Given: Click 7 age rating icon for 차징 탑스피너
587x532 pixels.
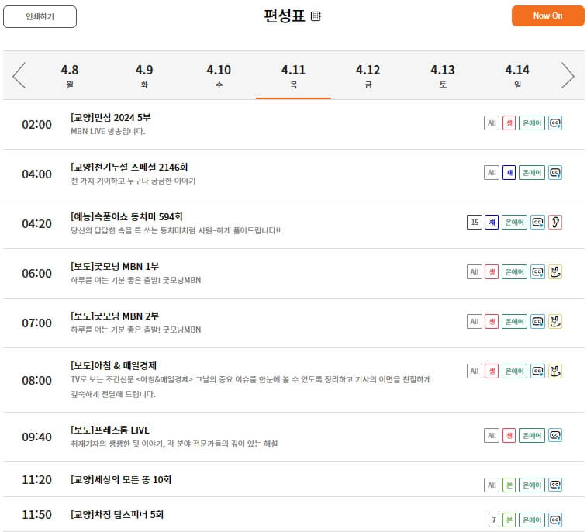Looking at the screenshot, I should [x=494, y=520].
